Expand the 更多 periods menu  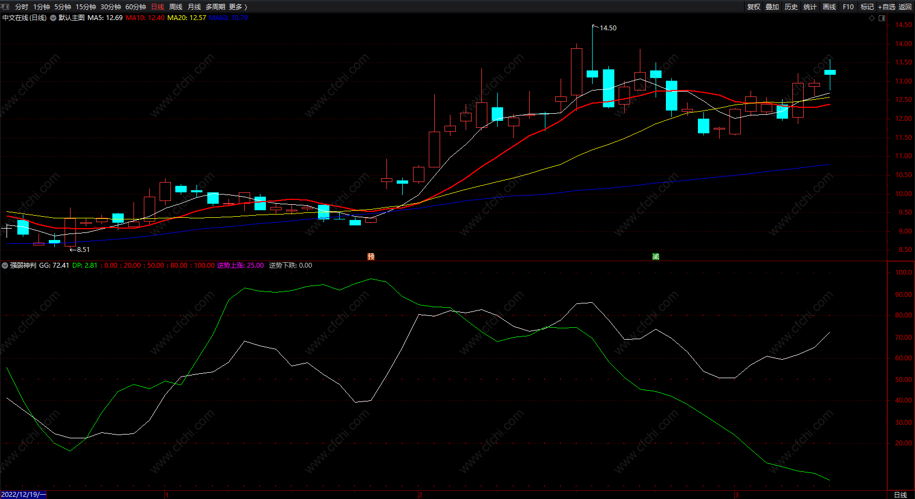pos(238,7)
